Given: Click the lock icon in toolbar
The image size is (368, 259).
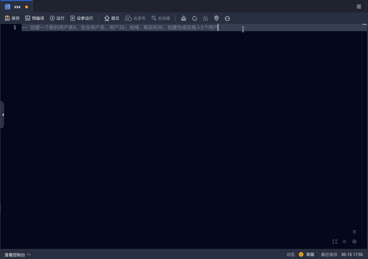Looking at the screenshot, I should pos(205,18).
